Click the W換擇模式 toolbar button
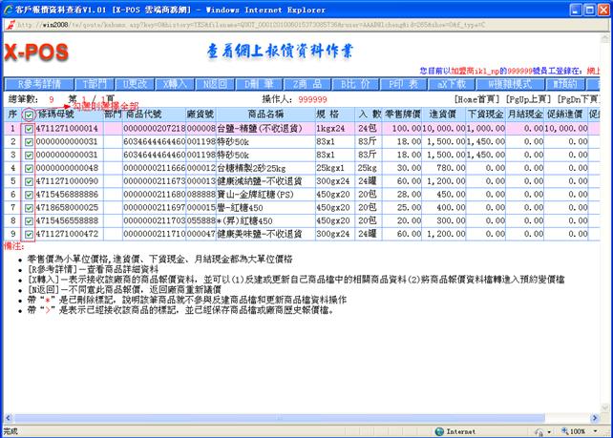 [509, 84]
